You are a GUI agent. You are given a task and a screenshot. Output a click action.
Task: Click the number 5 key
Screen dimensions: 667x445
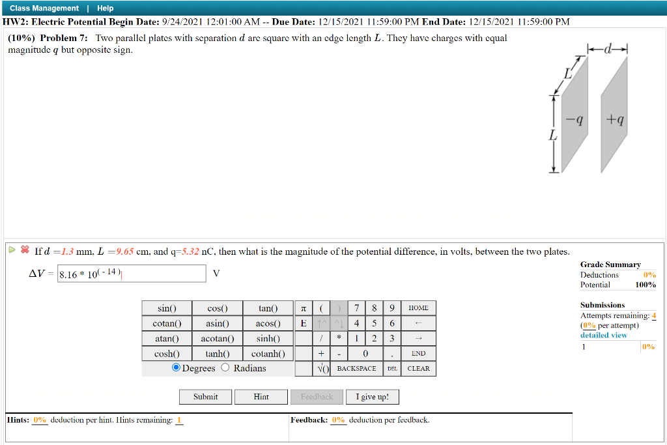coord(375,323)
